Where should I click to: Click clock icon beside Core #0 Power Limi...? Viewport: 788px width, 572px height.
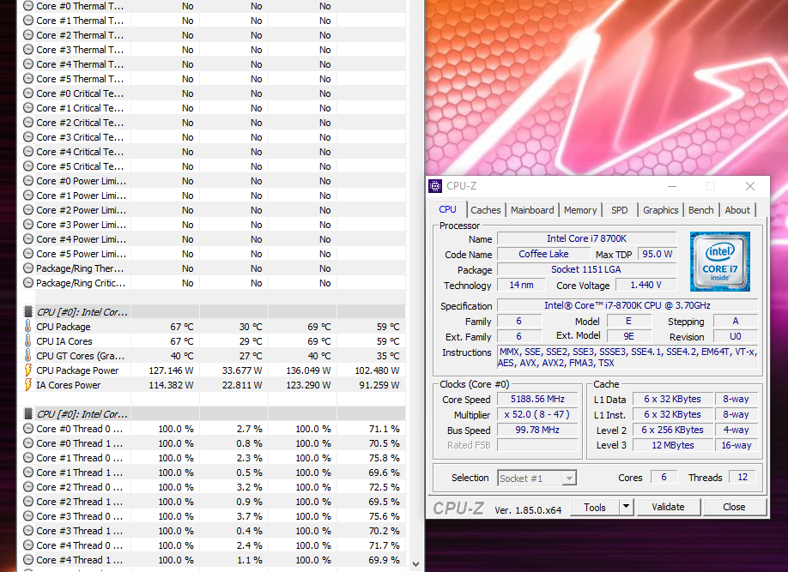click(28, 181)
